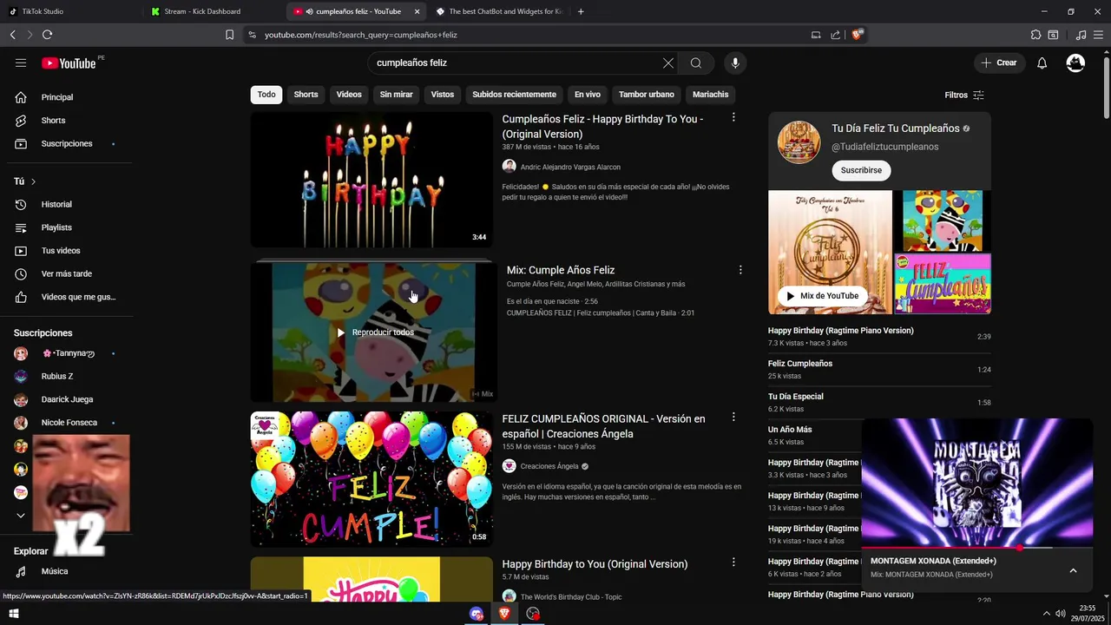The image size is (1111, 625).
Task: Select the Subidos recientemente chip
Action: click(514, 95)
